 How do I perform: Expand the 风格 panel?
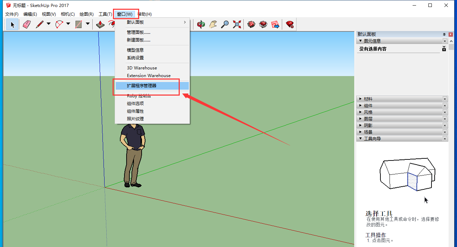click(x=360, y=112)
